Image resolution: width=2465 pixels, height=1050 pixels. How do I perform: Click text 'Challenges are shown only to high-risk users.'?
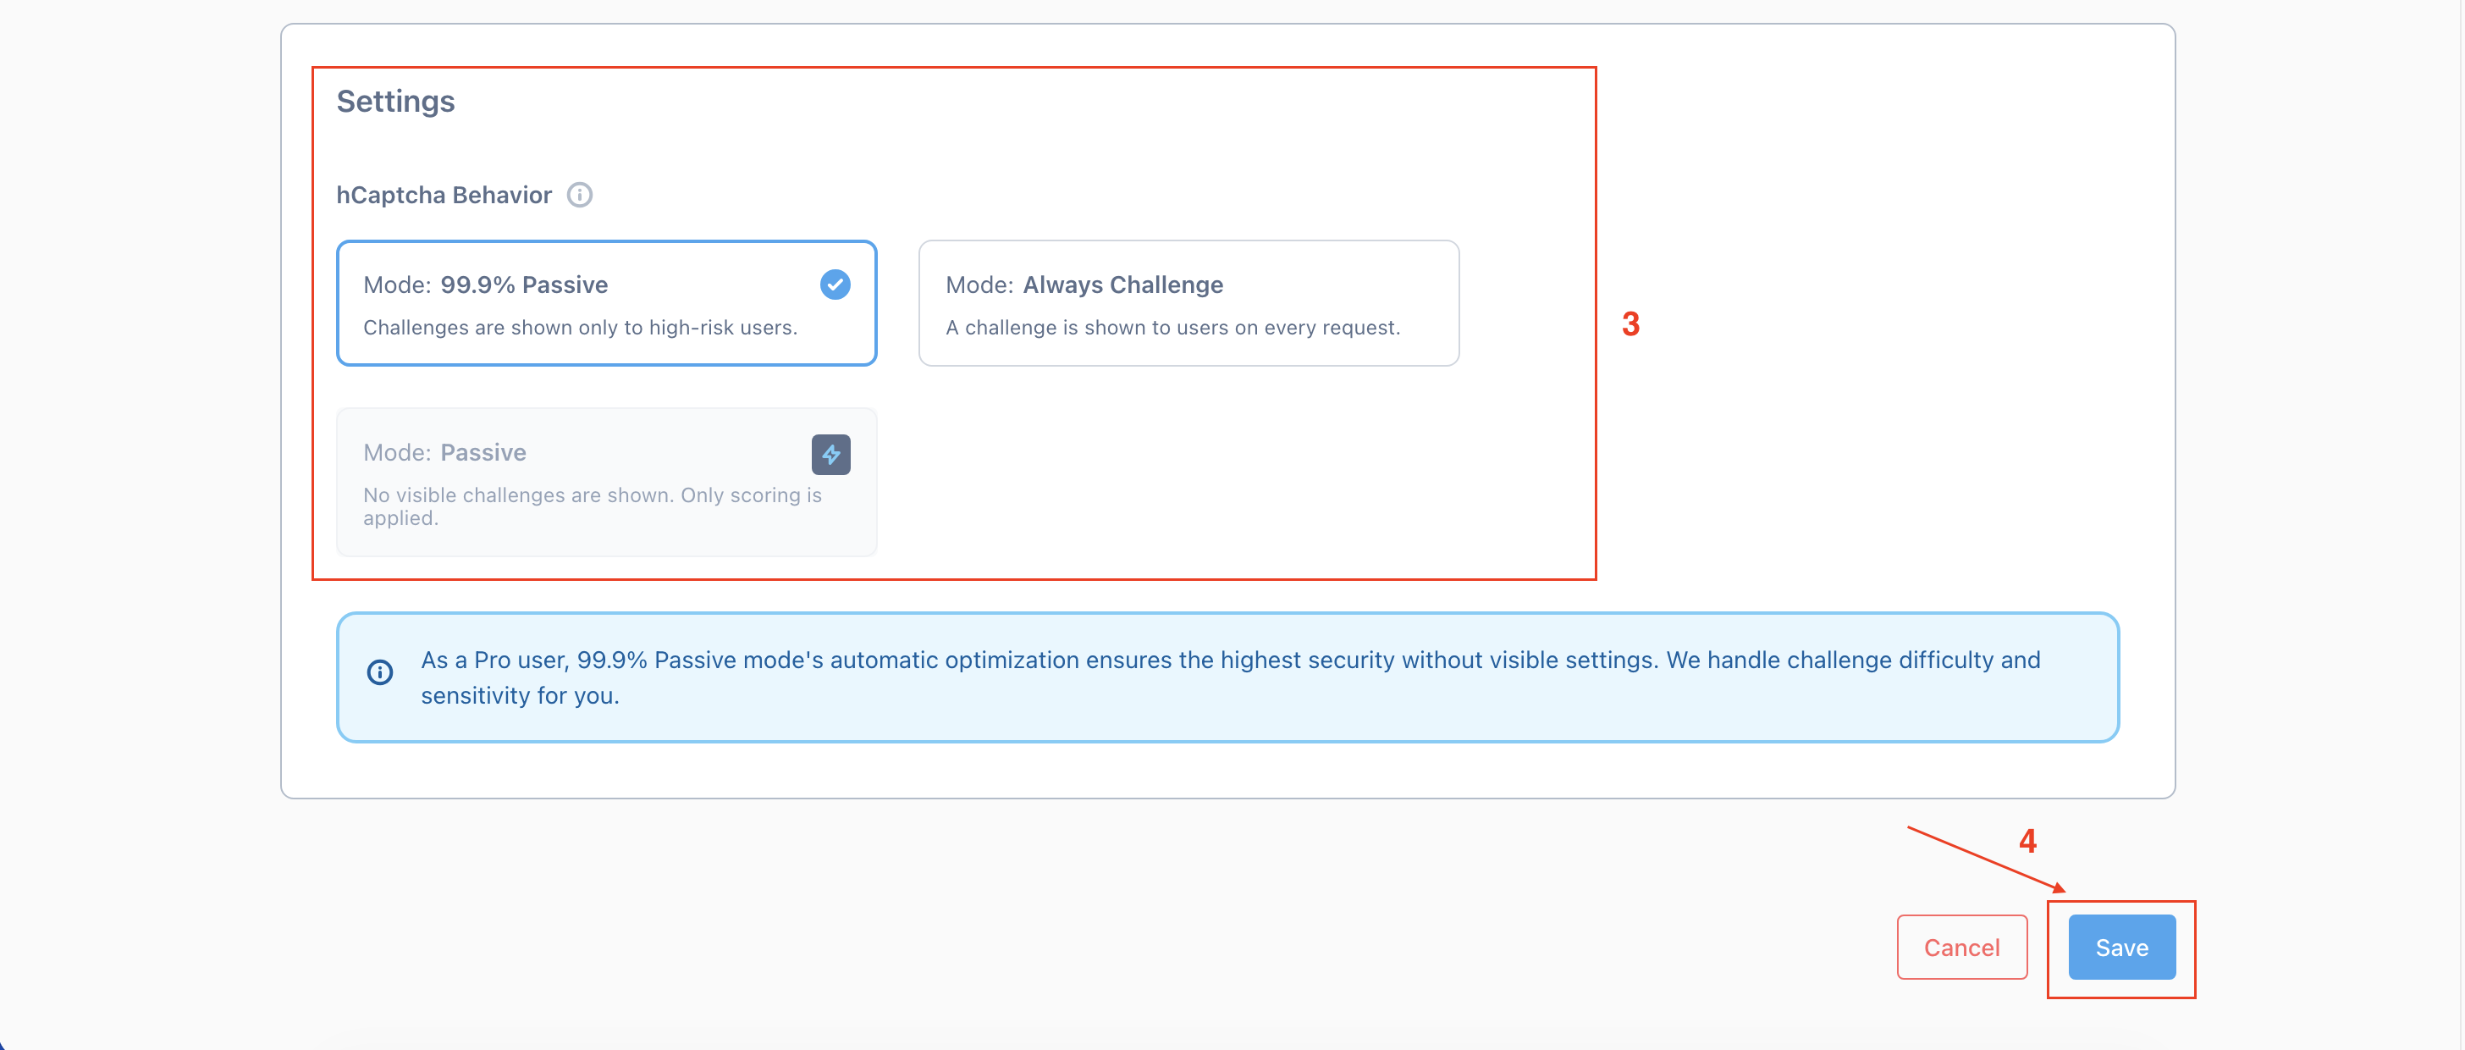pyautogui.click(x=580, y=328)
